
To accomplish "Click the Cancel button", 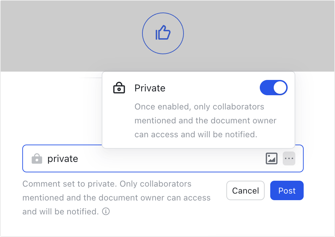I will 245,190.
